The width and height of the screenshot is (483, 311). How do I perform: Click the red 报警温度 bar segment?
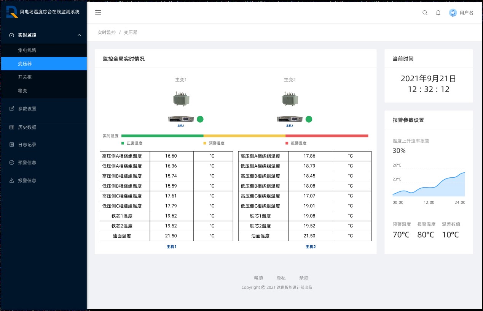[x=327, y=136]
